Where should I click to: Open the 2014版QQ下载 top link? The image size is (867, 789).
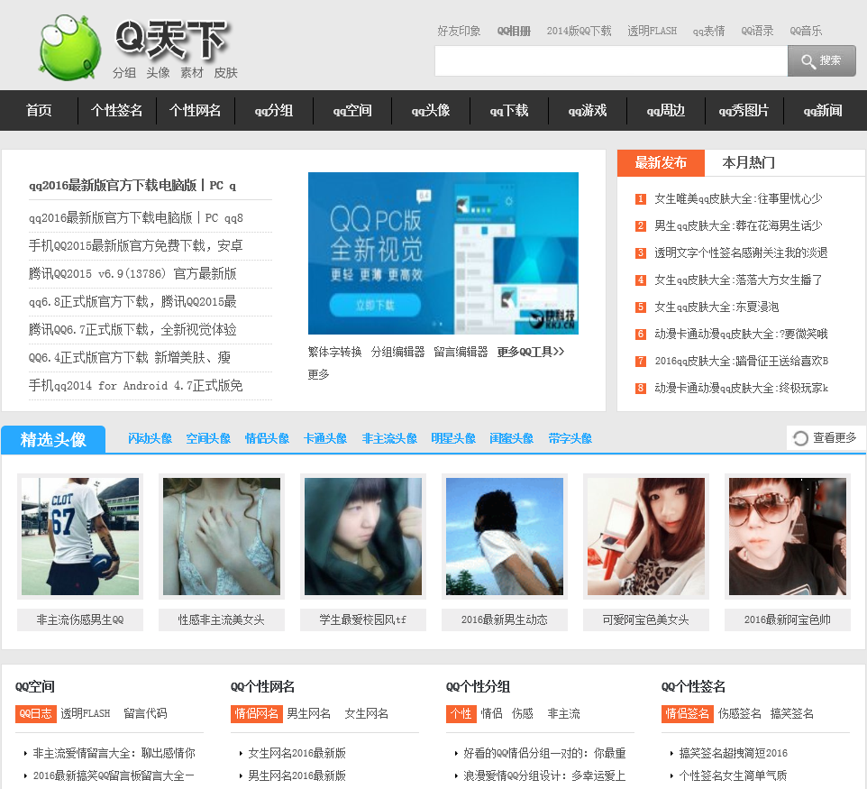point(579,31)
